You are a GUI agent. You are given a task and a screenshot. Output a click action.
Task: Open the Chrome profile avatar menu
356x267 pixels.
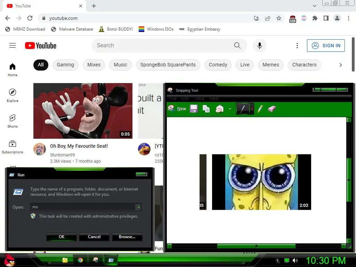(x=337, y=18)
